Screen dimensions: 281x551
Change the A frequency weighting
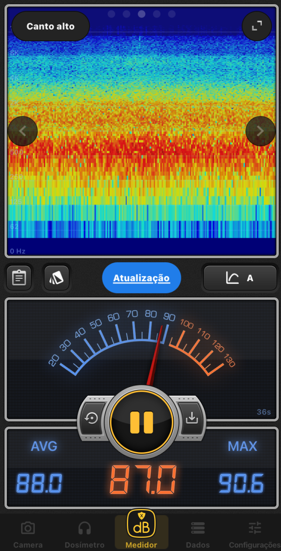pos(240,278)
